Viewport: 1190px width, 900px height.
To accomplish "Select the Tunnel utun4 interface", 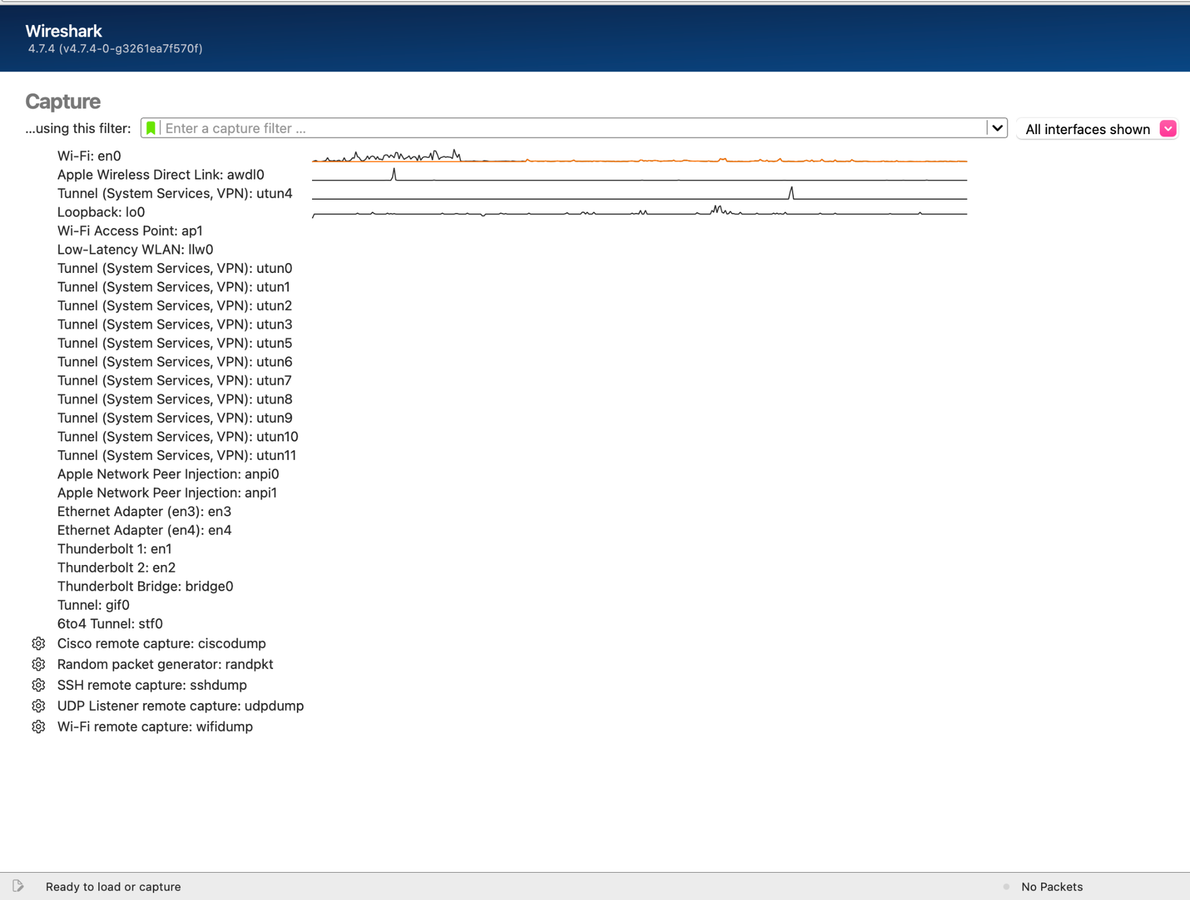I will point(175,194).
